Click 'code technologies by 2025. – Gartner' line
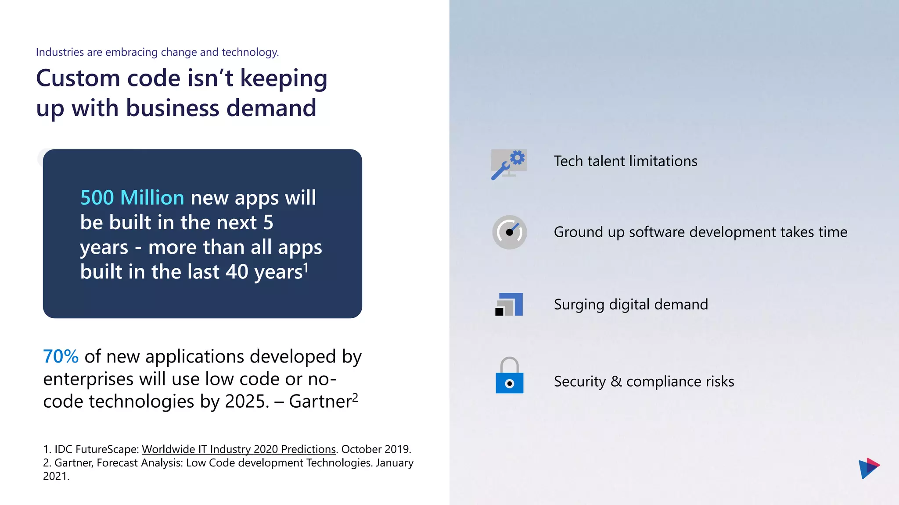 click(x=201, y=402)
